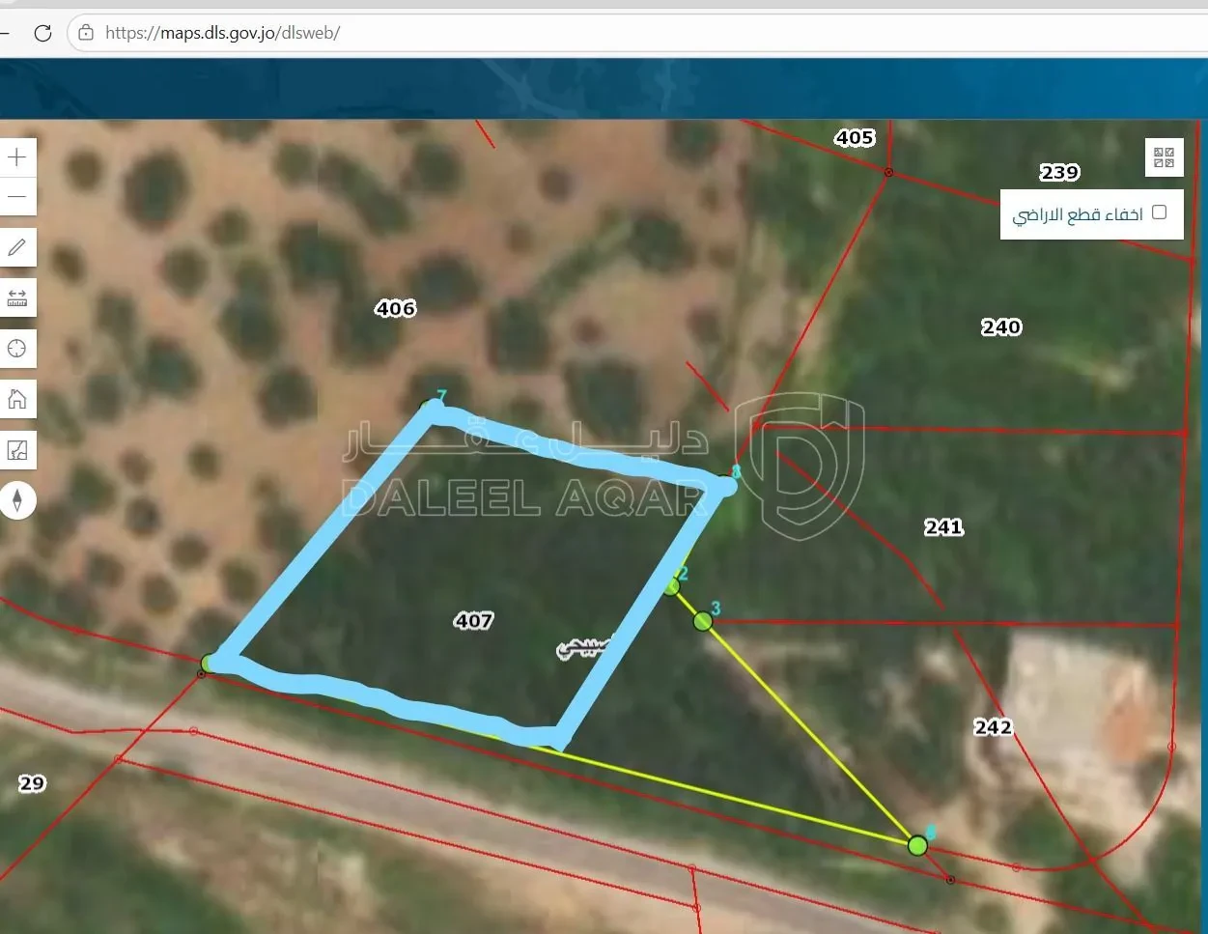Screen dimensions: 1208x934
Task: Open the basemap gallery grid icon
Action: [x=1164, y=157]
